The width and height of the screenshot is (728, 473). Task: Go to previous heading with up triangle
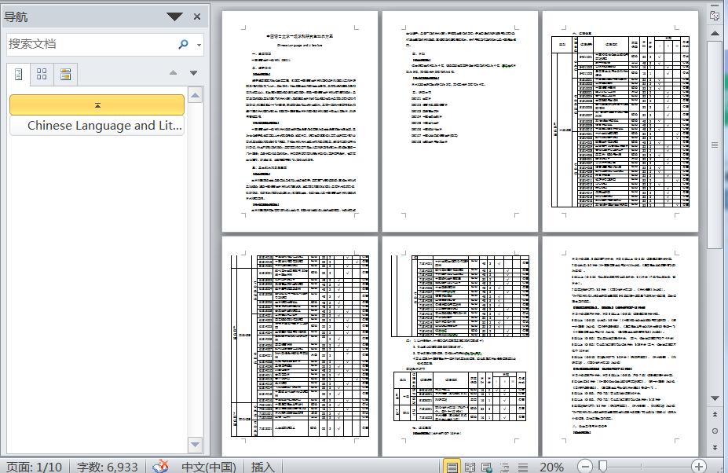[174, 72]
